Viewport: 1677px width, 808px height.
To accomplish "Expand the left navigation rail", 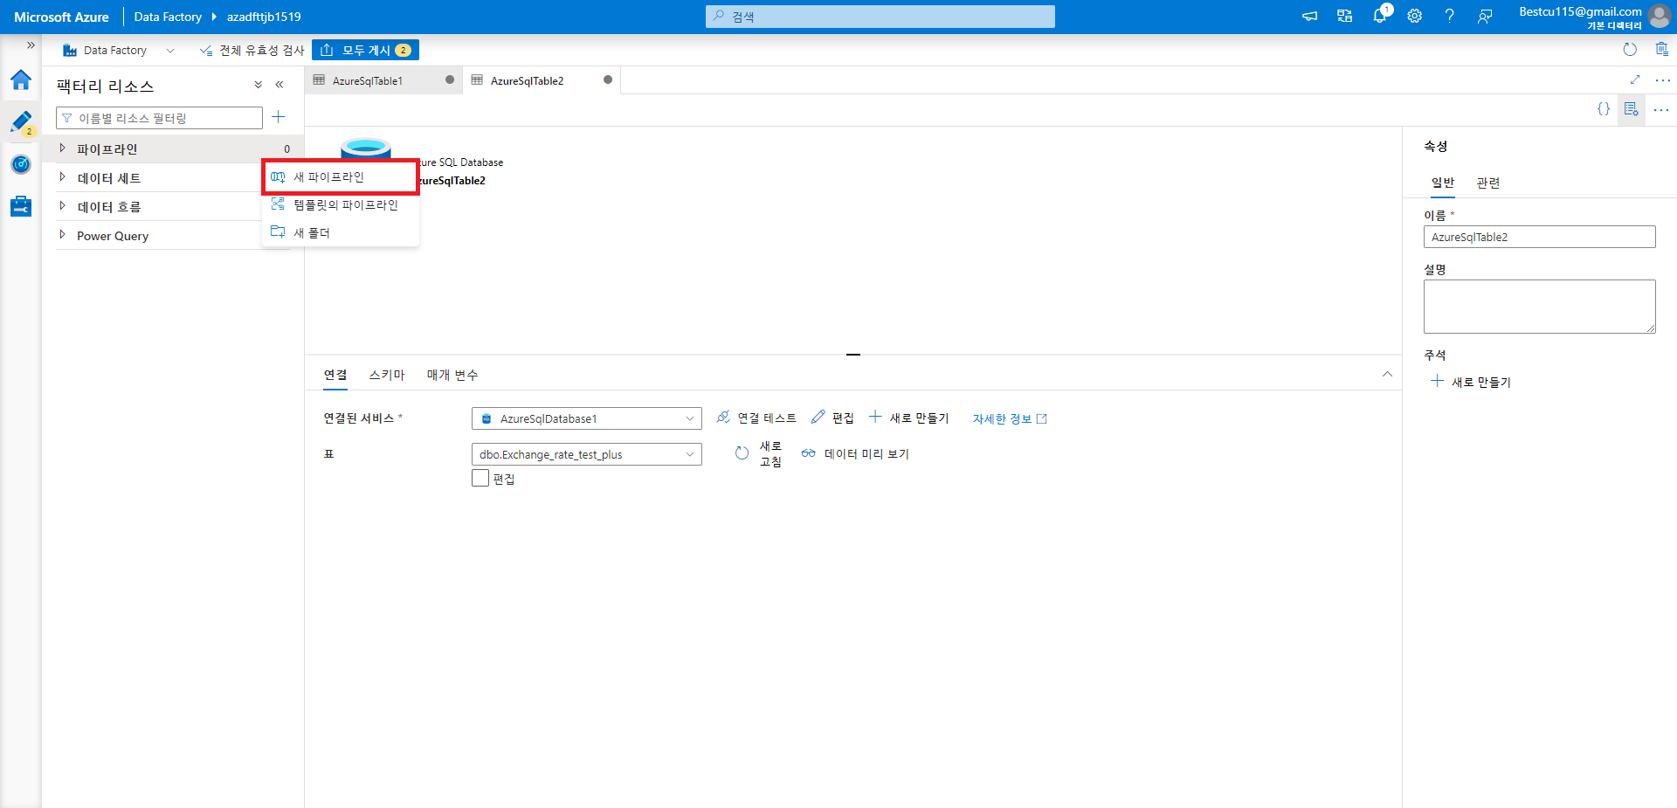I will [x=31, y=45].
